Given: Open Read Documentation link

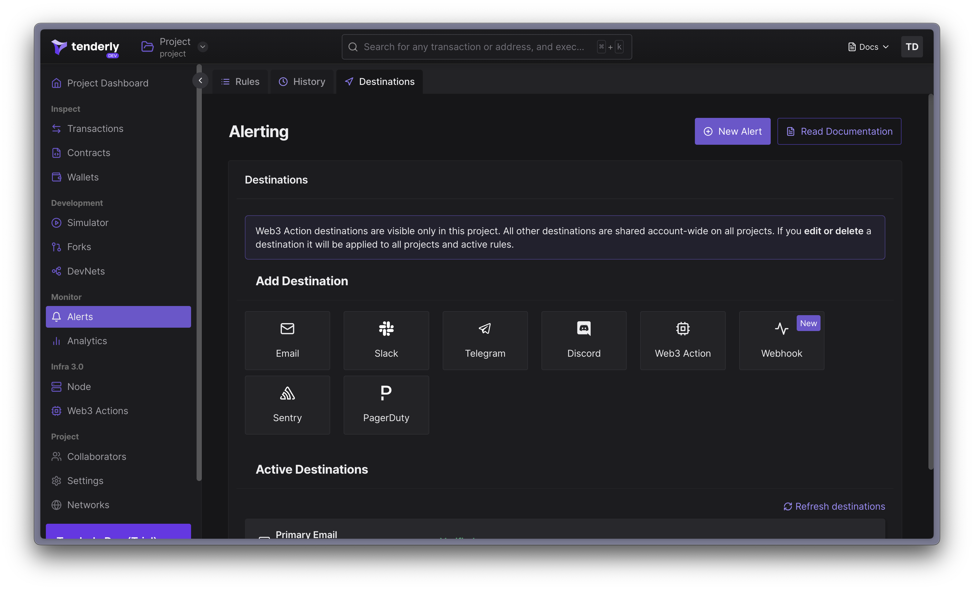Looking at the screenshot, I should 839,131.
